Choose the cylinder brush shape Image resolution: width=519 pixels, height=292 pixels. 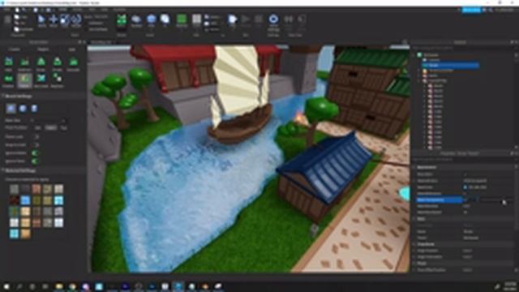coord(34,108)
